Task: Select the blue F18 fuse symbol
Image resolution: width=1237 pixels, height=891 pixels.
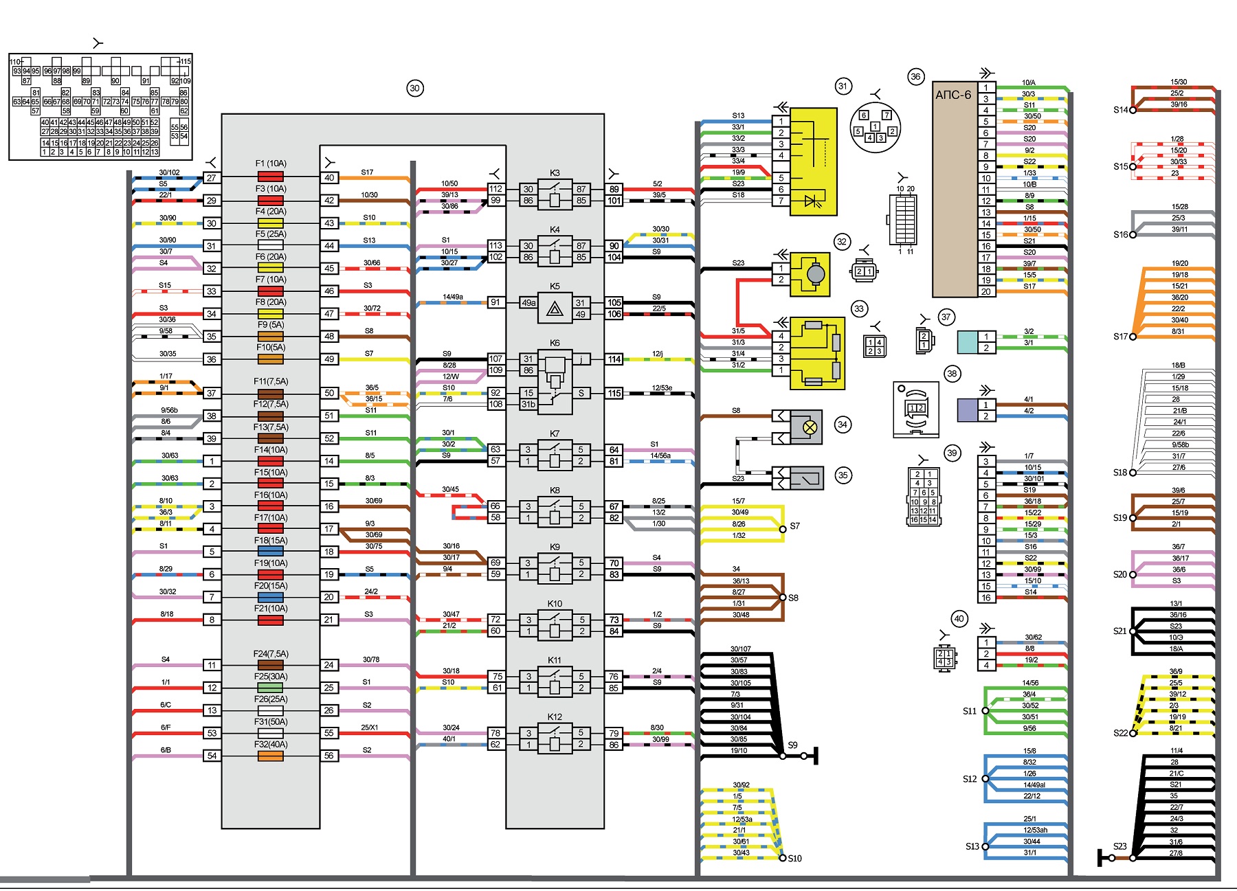Action: click(270, 551)
